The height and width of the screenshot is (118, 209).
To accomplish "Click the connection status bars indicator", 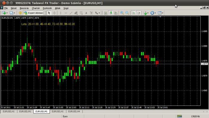I will pyautogui.click(x=179, y=116).
